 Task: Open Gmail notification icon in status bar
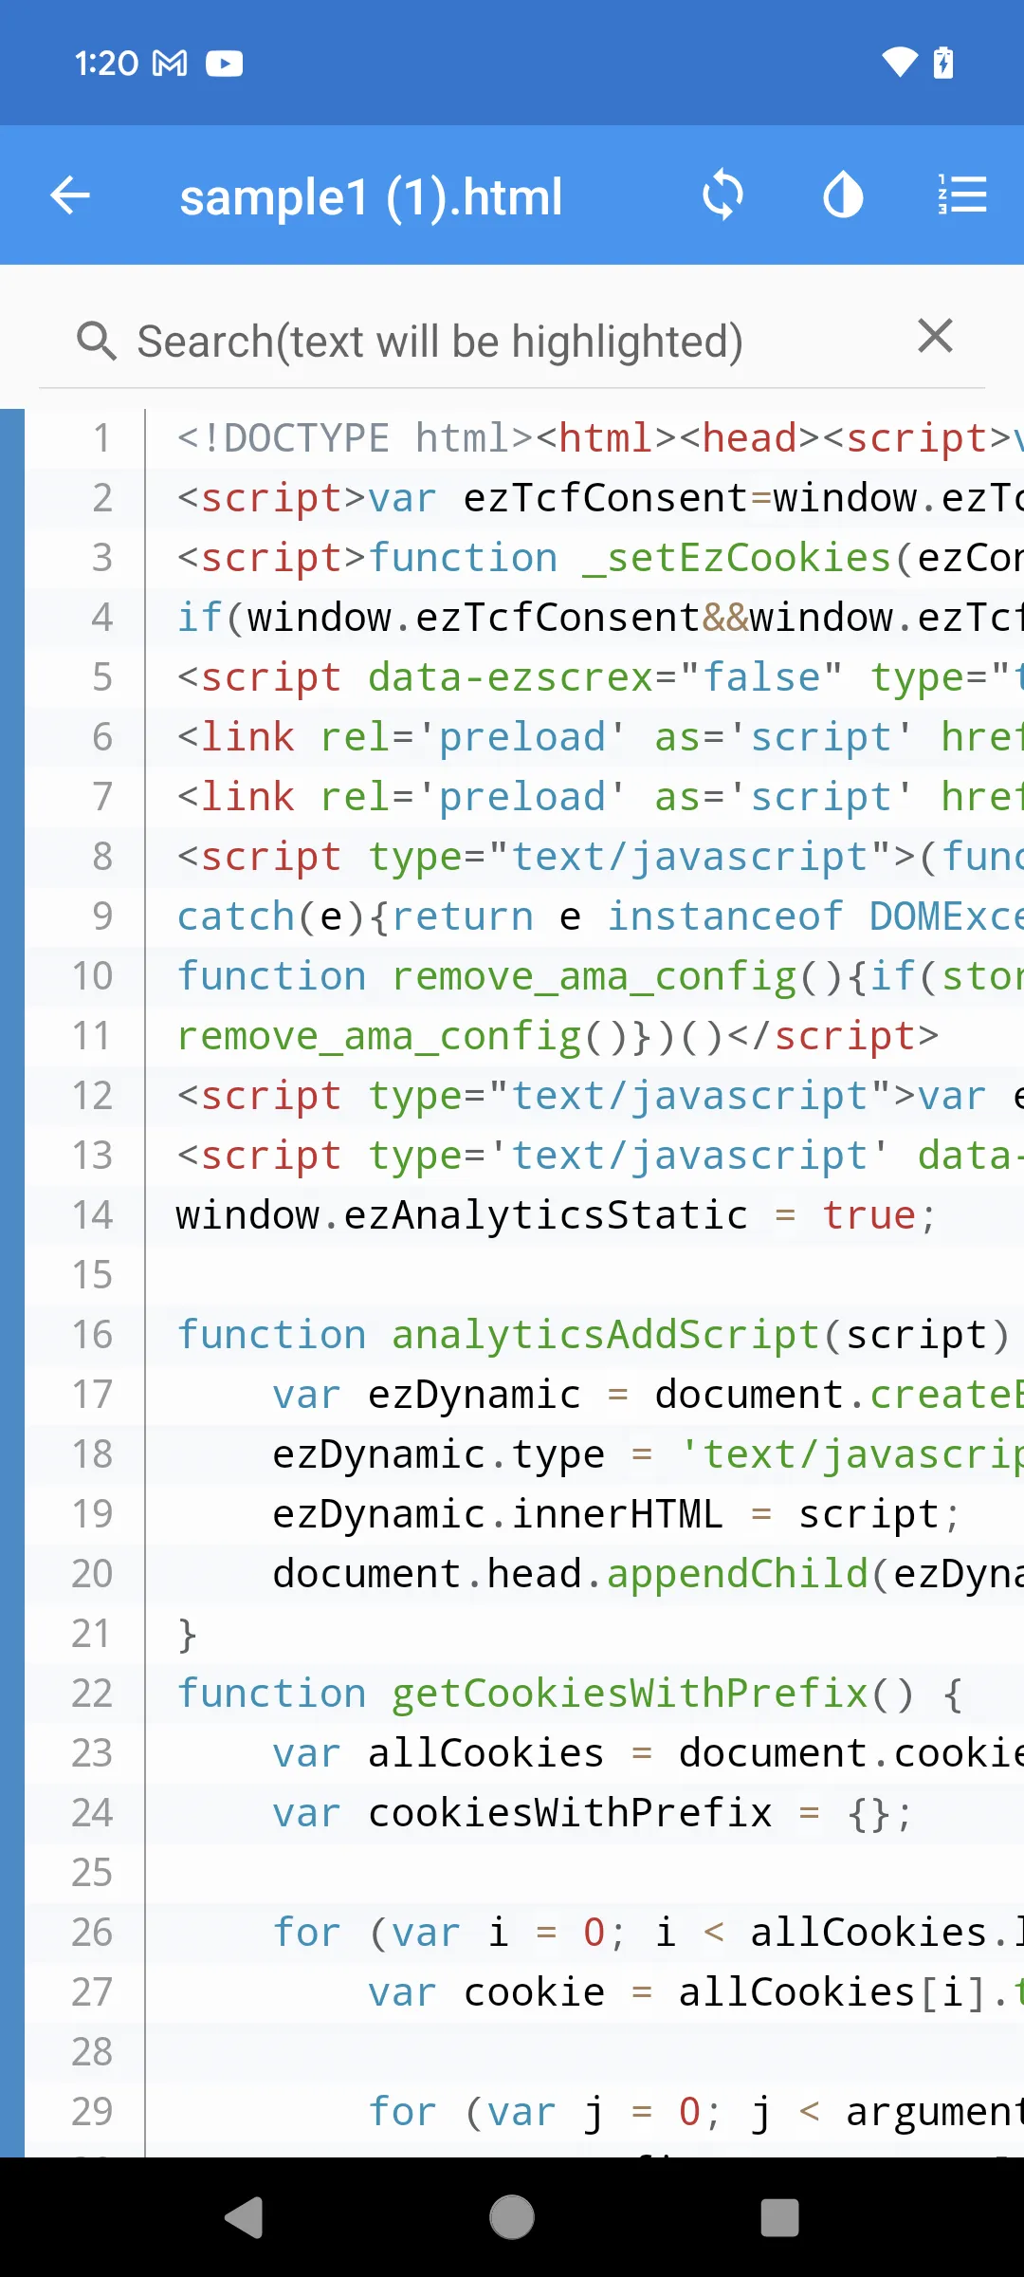click(x=171, y=64)
